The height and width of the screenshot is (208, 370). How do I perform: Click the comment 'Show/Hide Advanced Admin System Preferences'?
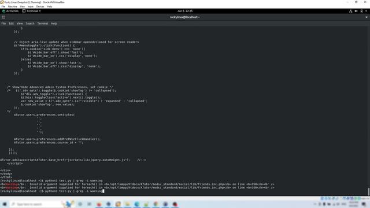pos(60,87)
